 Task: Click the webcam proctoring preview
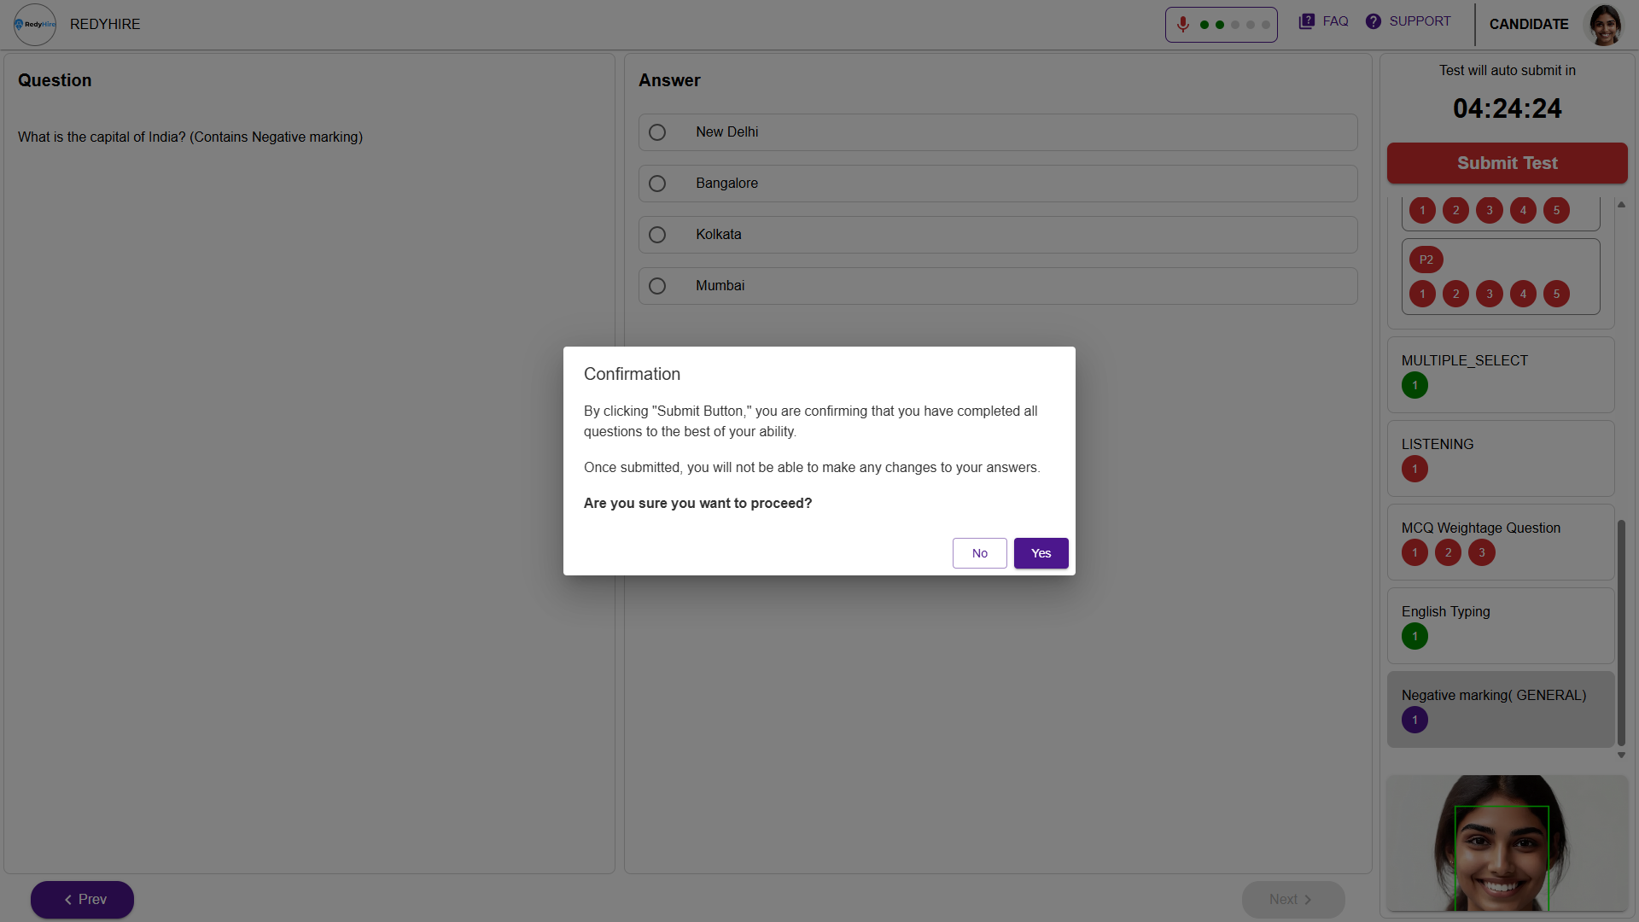point(1507,843)
